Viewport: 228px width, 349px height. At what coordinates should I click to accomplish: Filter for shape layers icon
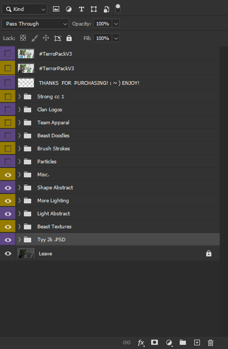pos(94,9)
